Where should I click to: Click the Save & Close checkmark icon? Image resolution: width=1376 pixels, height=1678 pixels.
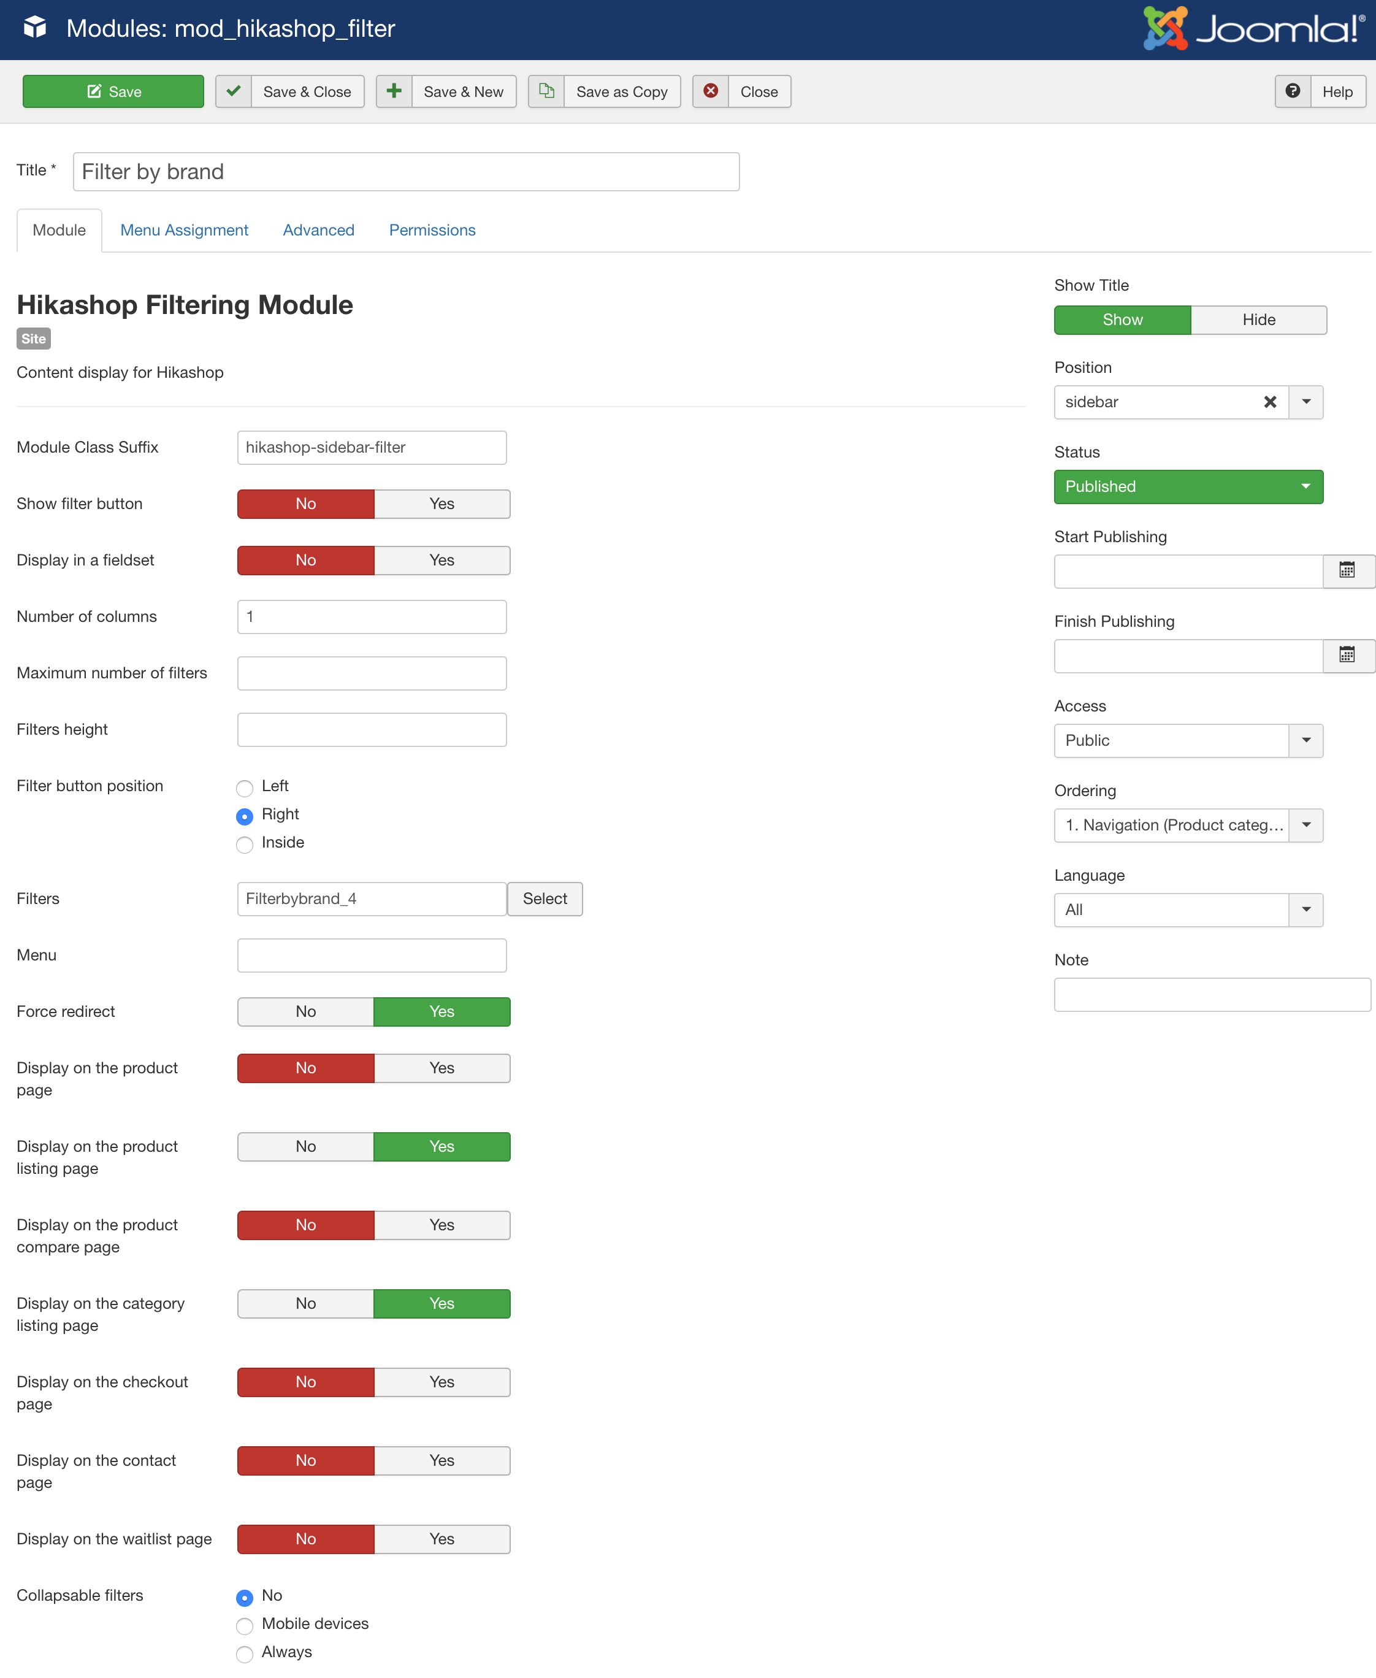point(233,91)
